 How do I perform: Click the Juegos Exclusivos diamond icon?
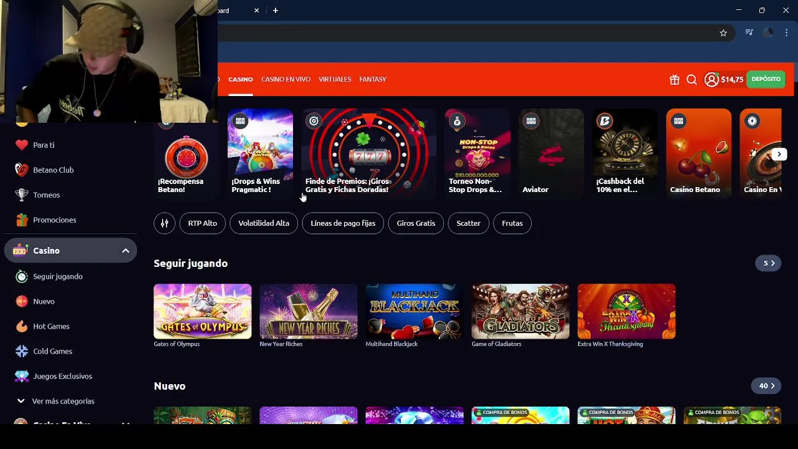(x=22, y=376)
